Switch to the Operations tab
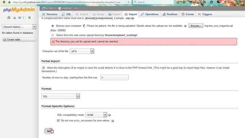 (x=150, y=14)
